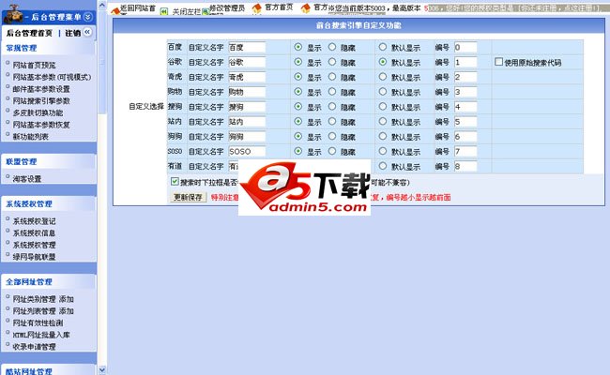610x375 pixels.
Task: Click the sidebar scroll-up arrow
Action: (102, 5)
